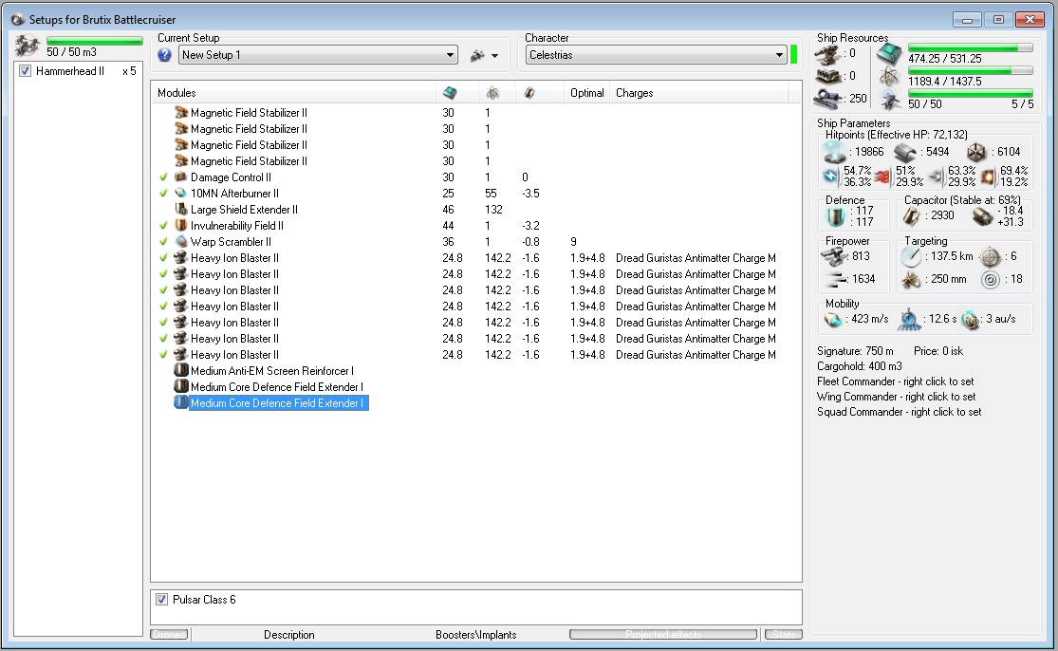Screen dimensions: 1058x651
Task: Click the kinetic resistance icon showing 63.3%
Action: point(936,177)
